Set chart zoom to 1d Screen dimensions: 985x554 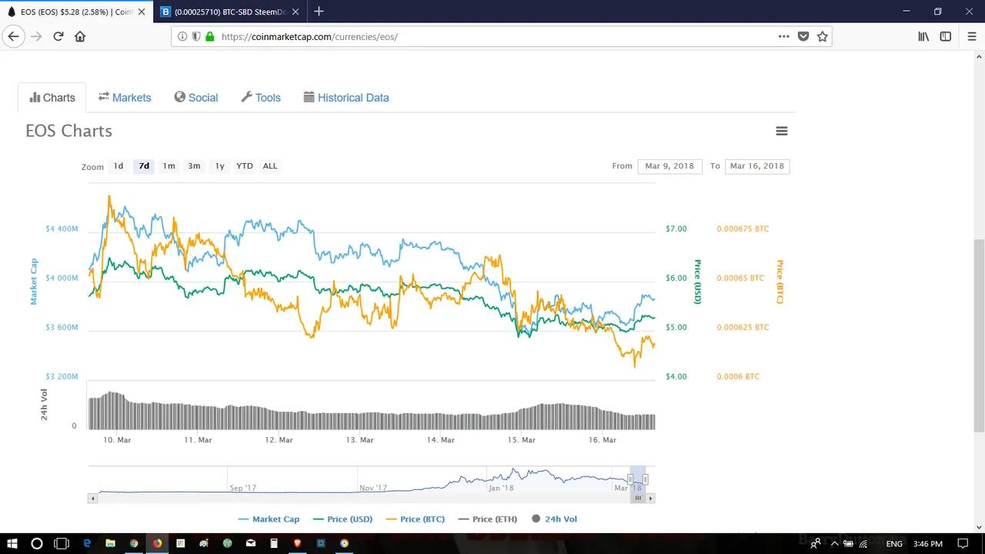coord(119,166)
